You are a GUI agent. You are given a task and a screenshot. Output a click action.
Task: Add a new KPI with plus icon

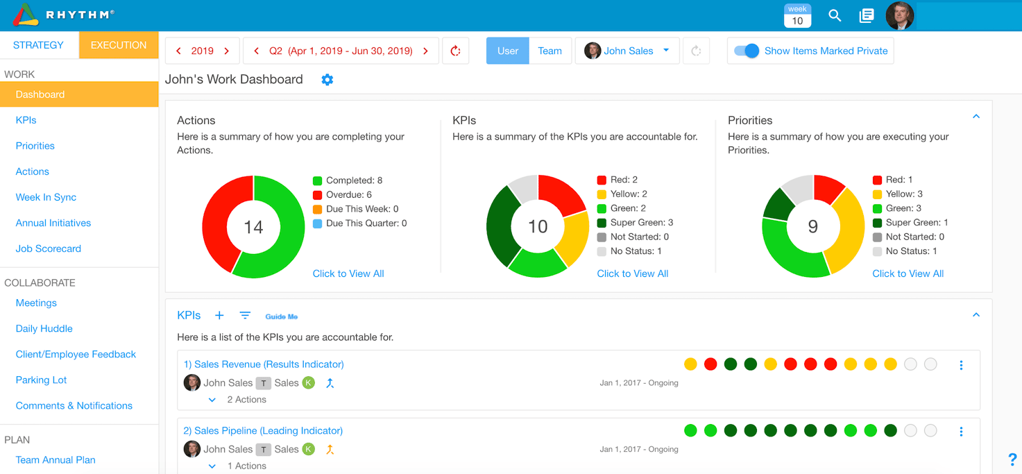coord(219,315)
